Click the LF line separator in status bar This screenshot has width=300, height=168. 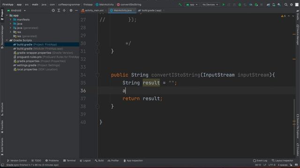(264, 165)
